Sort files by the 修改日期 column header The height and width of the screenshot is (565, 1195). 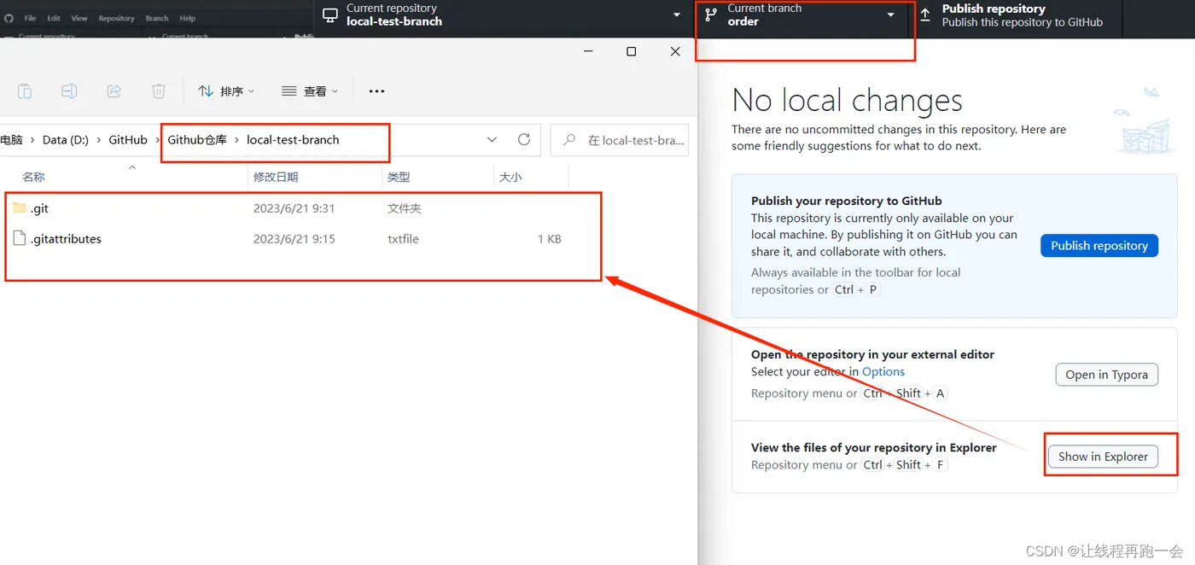pyautogui.click(x=276, y=177)
